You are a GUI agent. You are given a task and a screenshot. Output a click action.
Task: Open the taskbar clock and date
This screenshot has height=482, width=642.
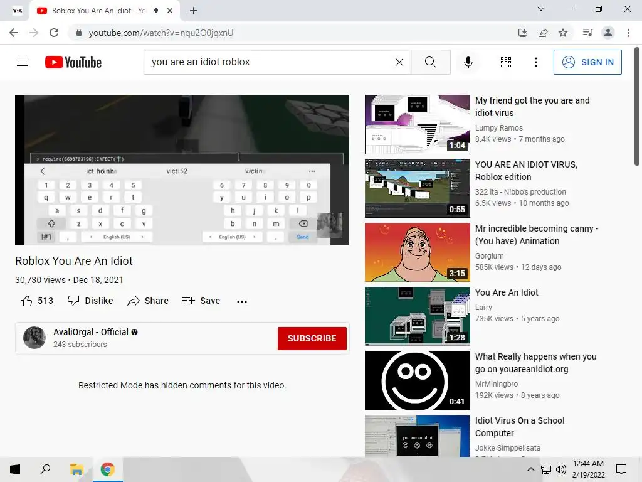[x=588, y=469]
